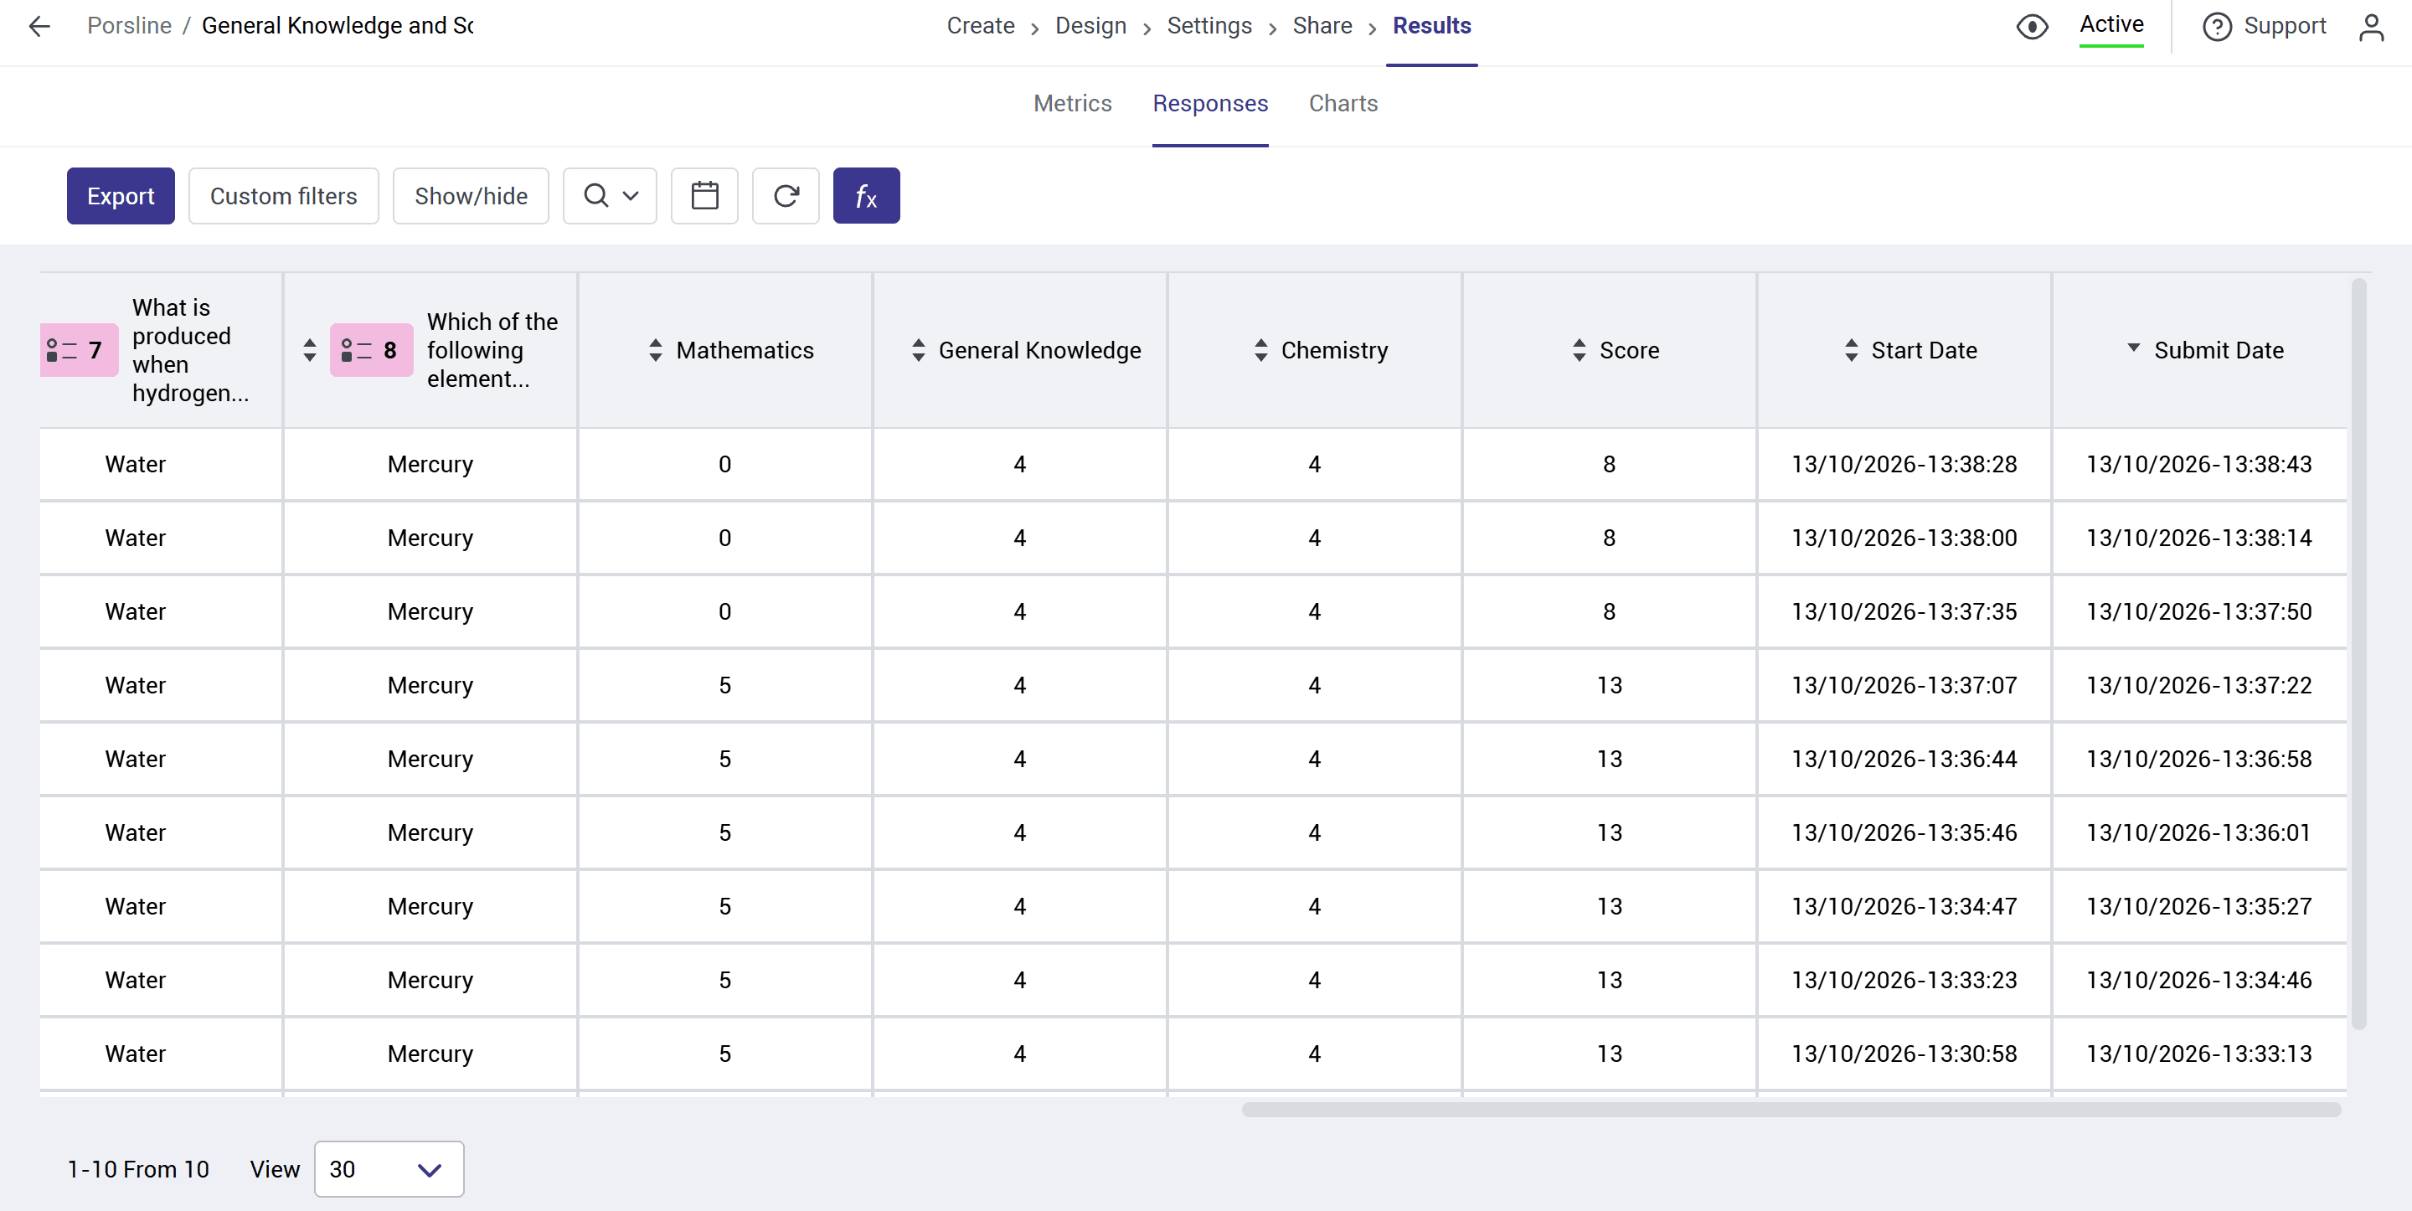Viewport: 2412px width, 1211px height.
Task: Switch to the Charts tab
Action: (1343, 103)
